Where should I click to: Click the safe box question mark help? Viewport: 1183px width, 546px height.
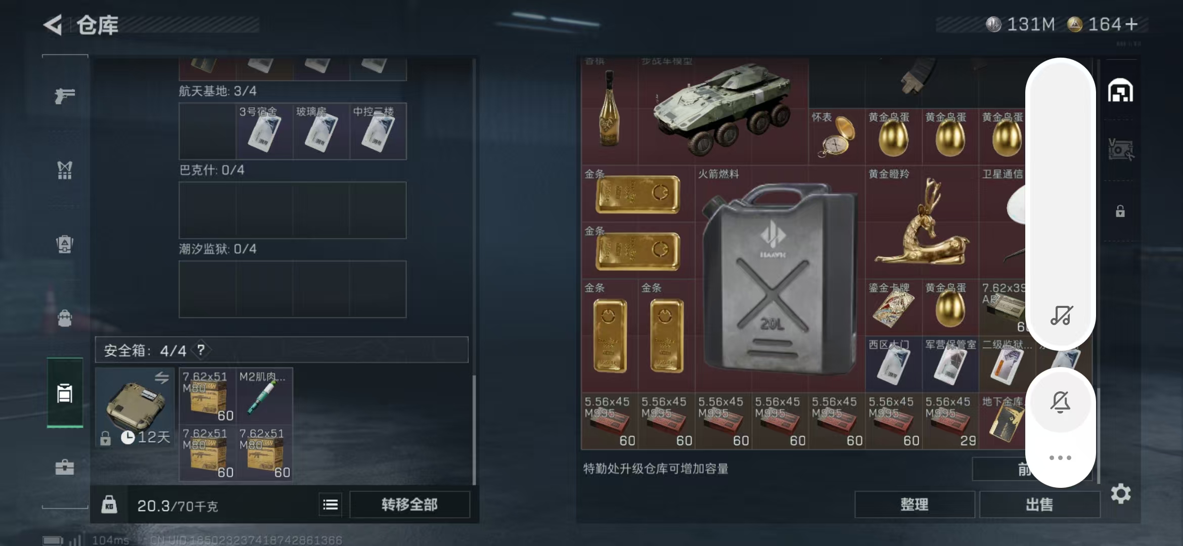[201, 350]
